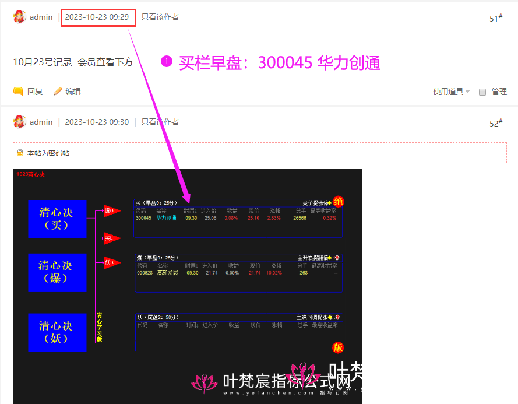Image resolution: width=518 pixels, height=404 pixels.
Task: Click the pencil edit icon
Action: [x=58, y=92]
